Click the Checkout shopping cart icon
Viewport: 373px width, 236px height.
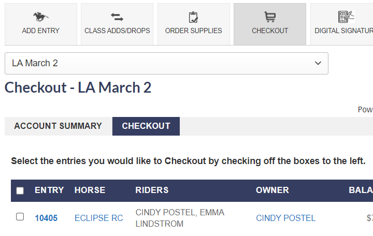(270, 17)
